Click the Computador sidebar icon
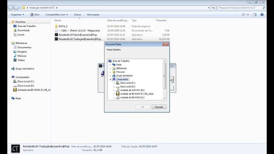Image resolution: width=274 pixels, height=154 pixels. [x=13, y=77]
